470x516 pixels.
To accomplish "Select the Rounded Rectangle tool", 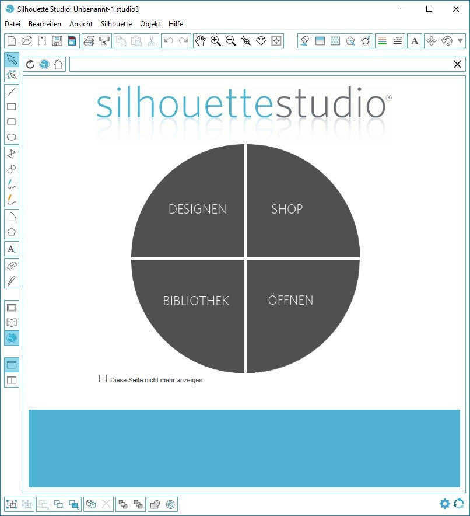I will 12,122.
